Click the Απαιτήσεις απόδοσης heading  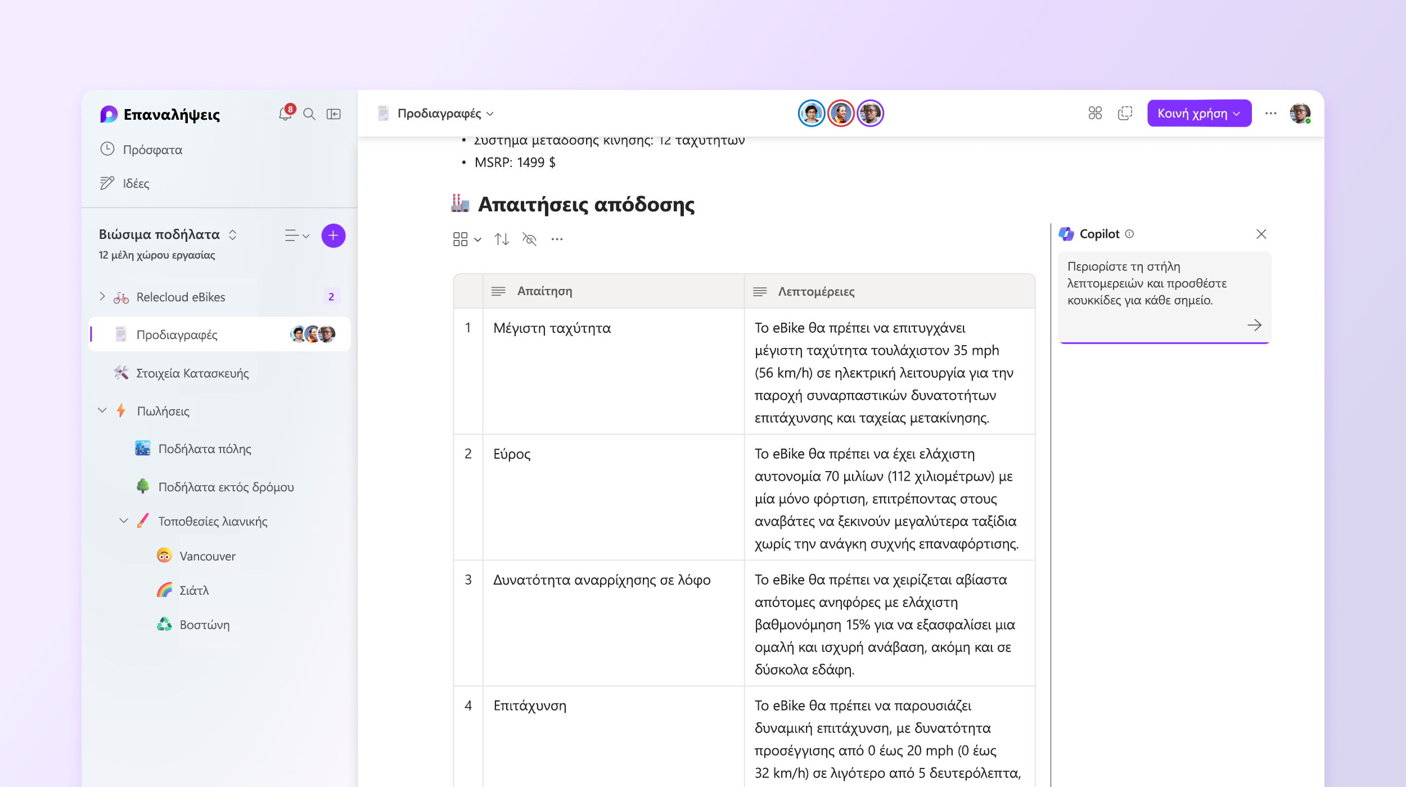(586, 205)
